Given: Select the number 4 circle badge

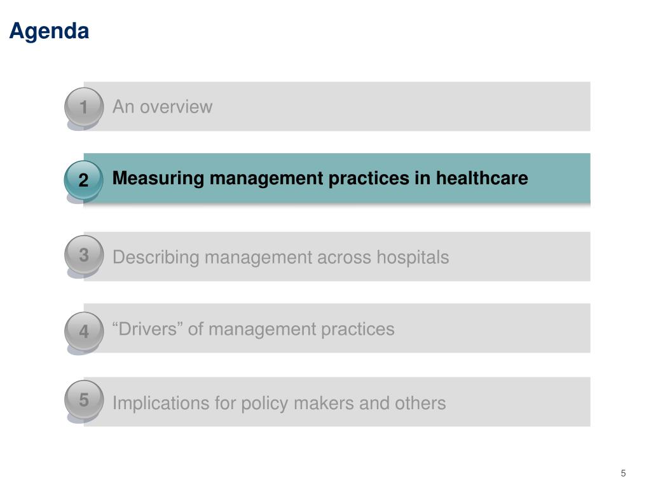Looking at the screenshot, I should coord(83,331).
